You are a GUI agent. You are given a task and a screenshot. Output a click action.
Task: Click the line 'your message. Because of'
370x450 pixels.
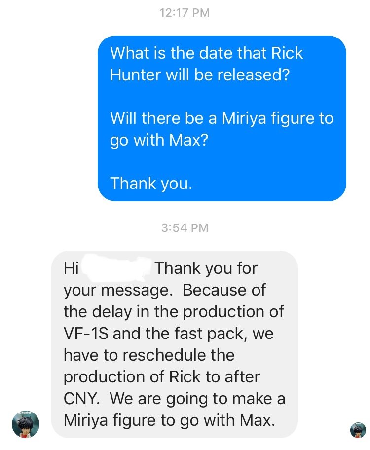click(x=165, y=290)
